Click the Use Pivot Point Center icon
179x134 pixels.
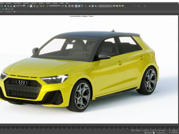[24, 6]
